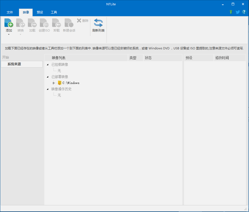Click the 添加 (Add) image icon
The width and height of the screenshot is (249, 212).
9,23
